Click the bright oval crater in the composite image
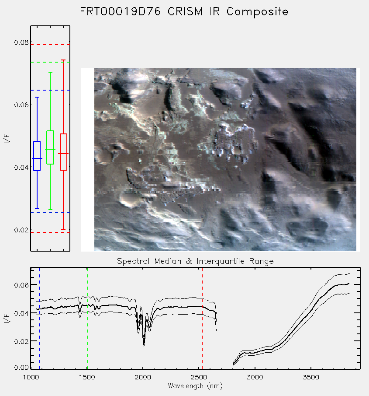369x396 pixels. (129, 200)
